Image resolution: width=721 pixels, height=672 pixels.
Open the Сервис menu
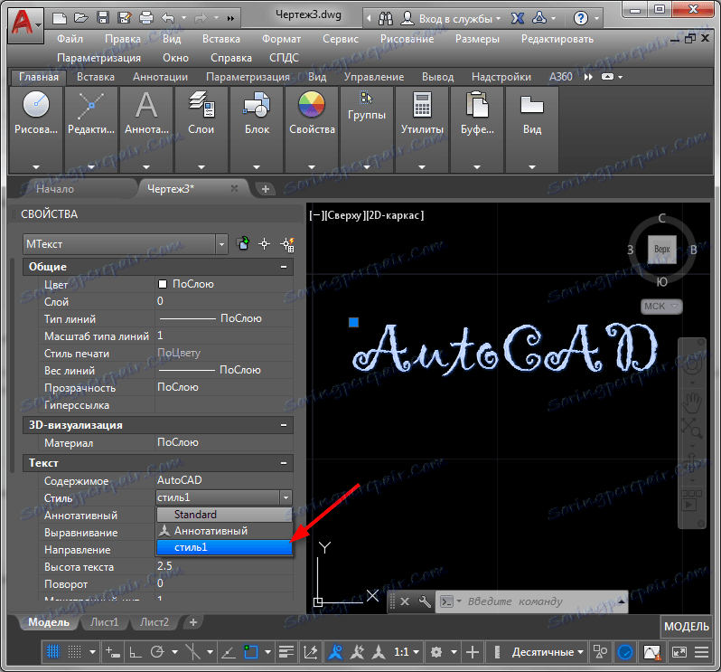341,39
